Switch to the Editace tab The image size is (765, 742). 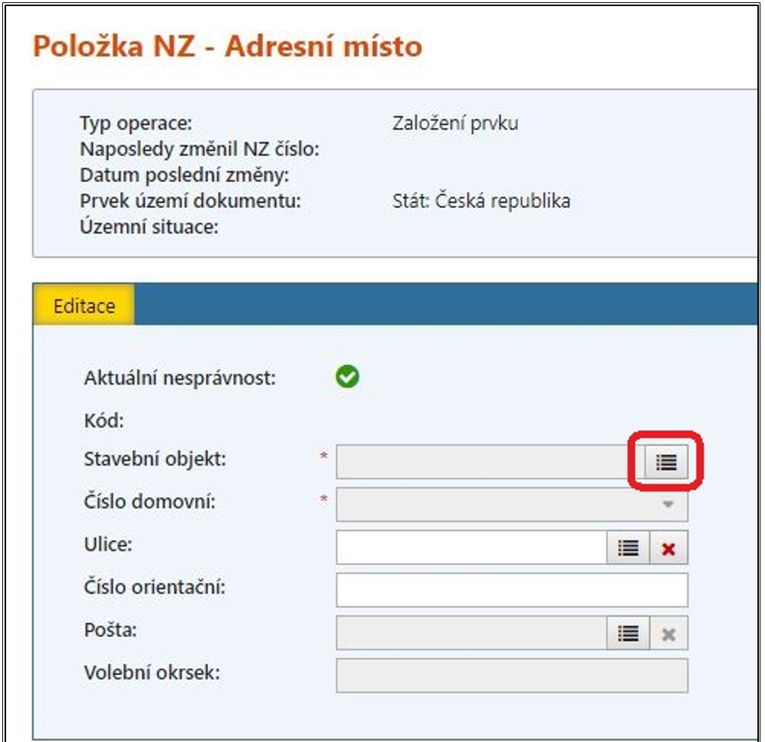tap(84, 305)
